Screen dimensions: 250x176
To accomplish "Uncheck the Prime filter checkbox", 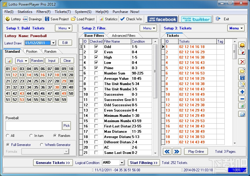I will click(96, 68).
